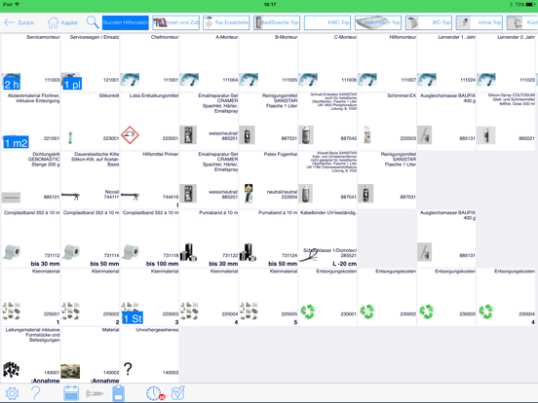Select Ausgleichsmasse BAUFIX item beside Kabelbinder

point(446,238)
